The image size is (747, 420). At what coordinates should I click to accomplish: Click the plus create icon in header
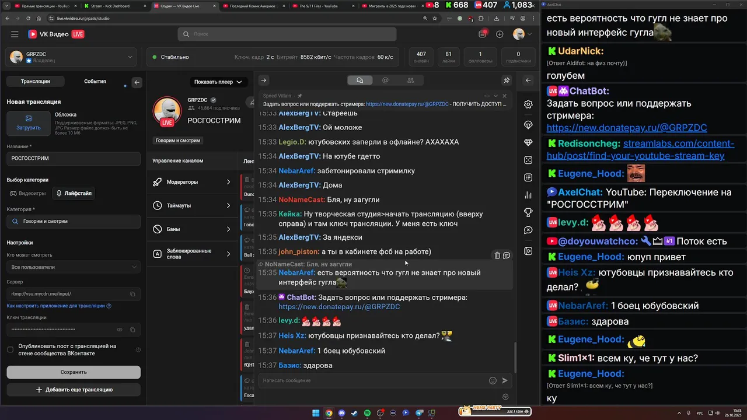(500, 34)
